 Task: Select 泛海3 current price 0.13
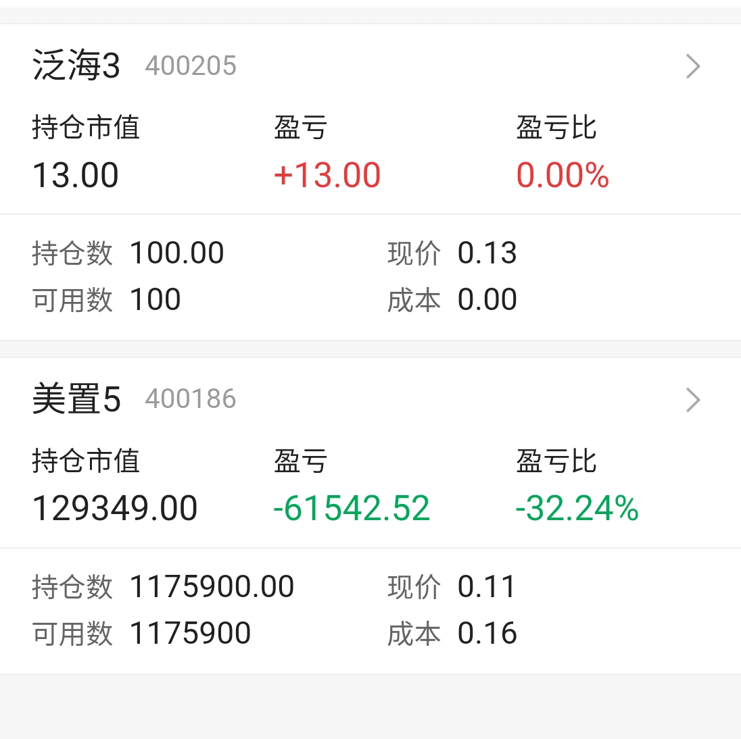coord(487,253)
